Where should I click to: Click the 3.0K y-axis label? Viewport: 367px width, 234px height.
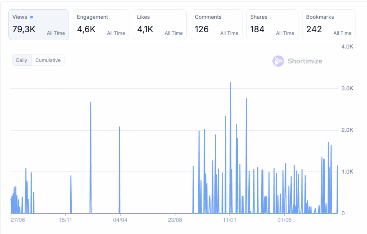[x=347, y=88]
